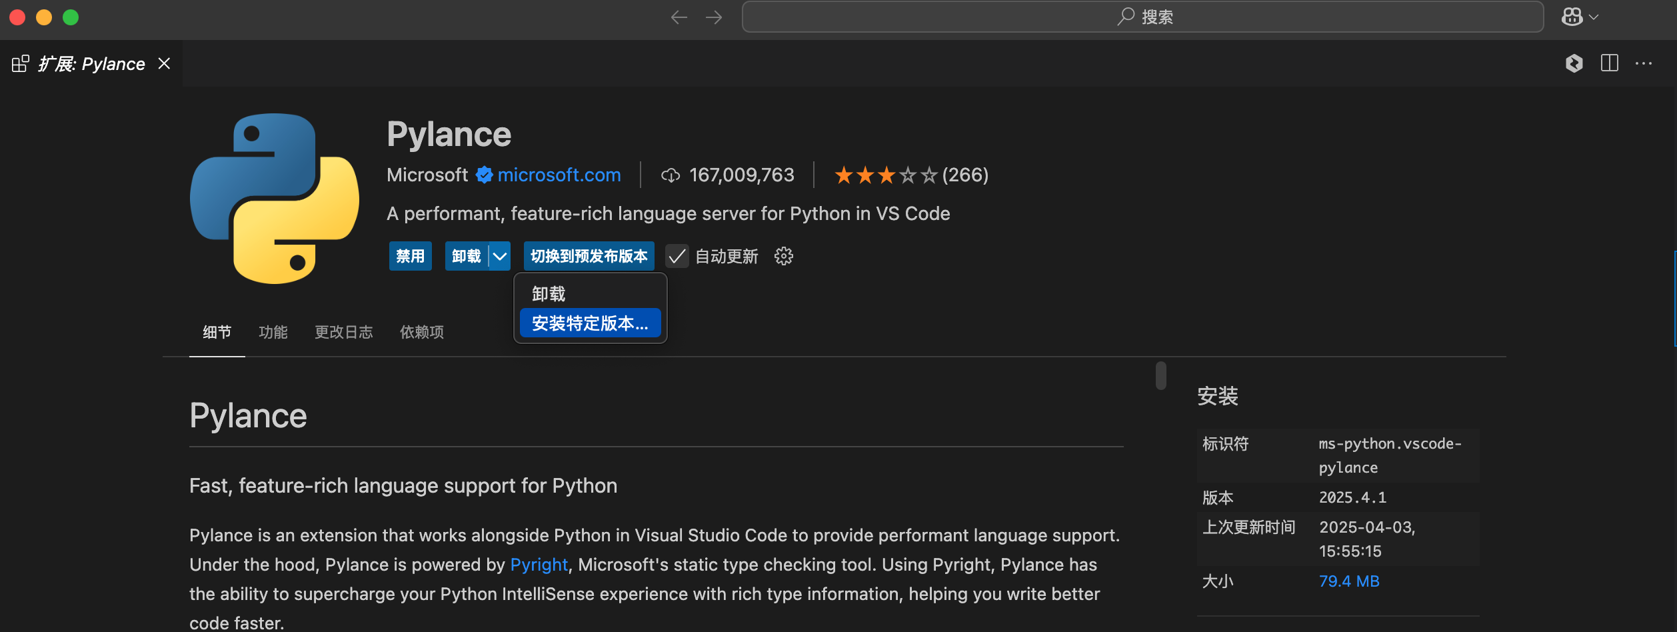Click 切换到预发布版本 button
The height and width of the screenshot is (632, 1677).
click(589, 257)
